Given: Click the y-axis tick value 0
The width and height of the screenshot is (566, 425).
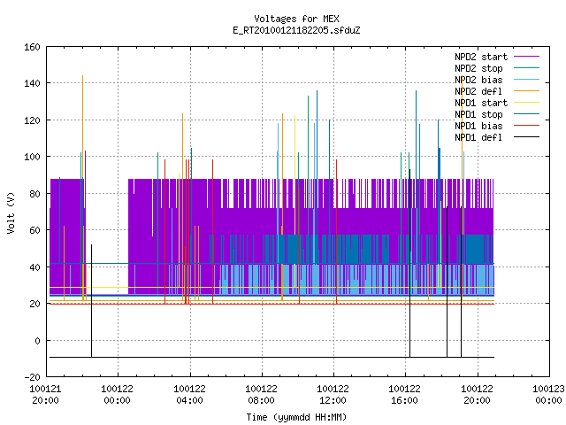Looking at the screenshot, I should [x=37, y=340].
